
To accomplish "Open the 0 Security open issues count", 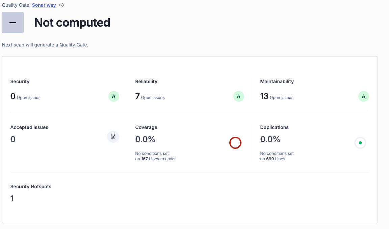I will pyautogui.click(x=13, y=96).
